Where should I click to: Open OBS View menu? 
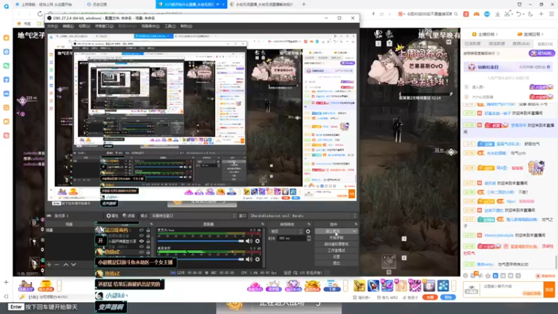[x=84, y=26]
